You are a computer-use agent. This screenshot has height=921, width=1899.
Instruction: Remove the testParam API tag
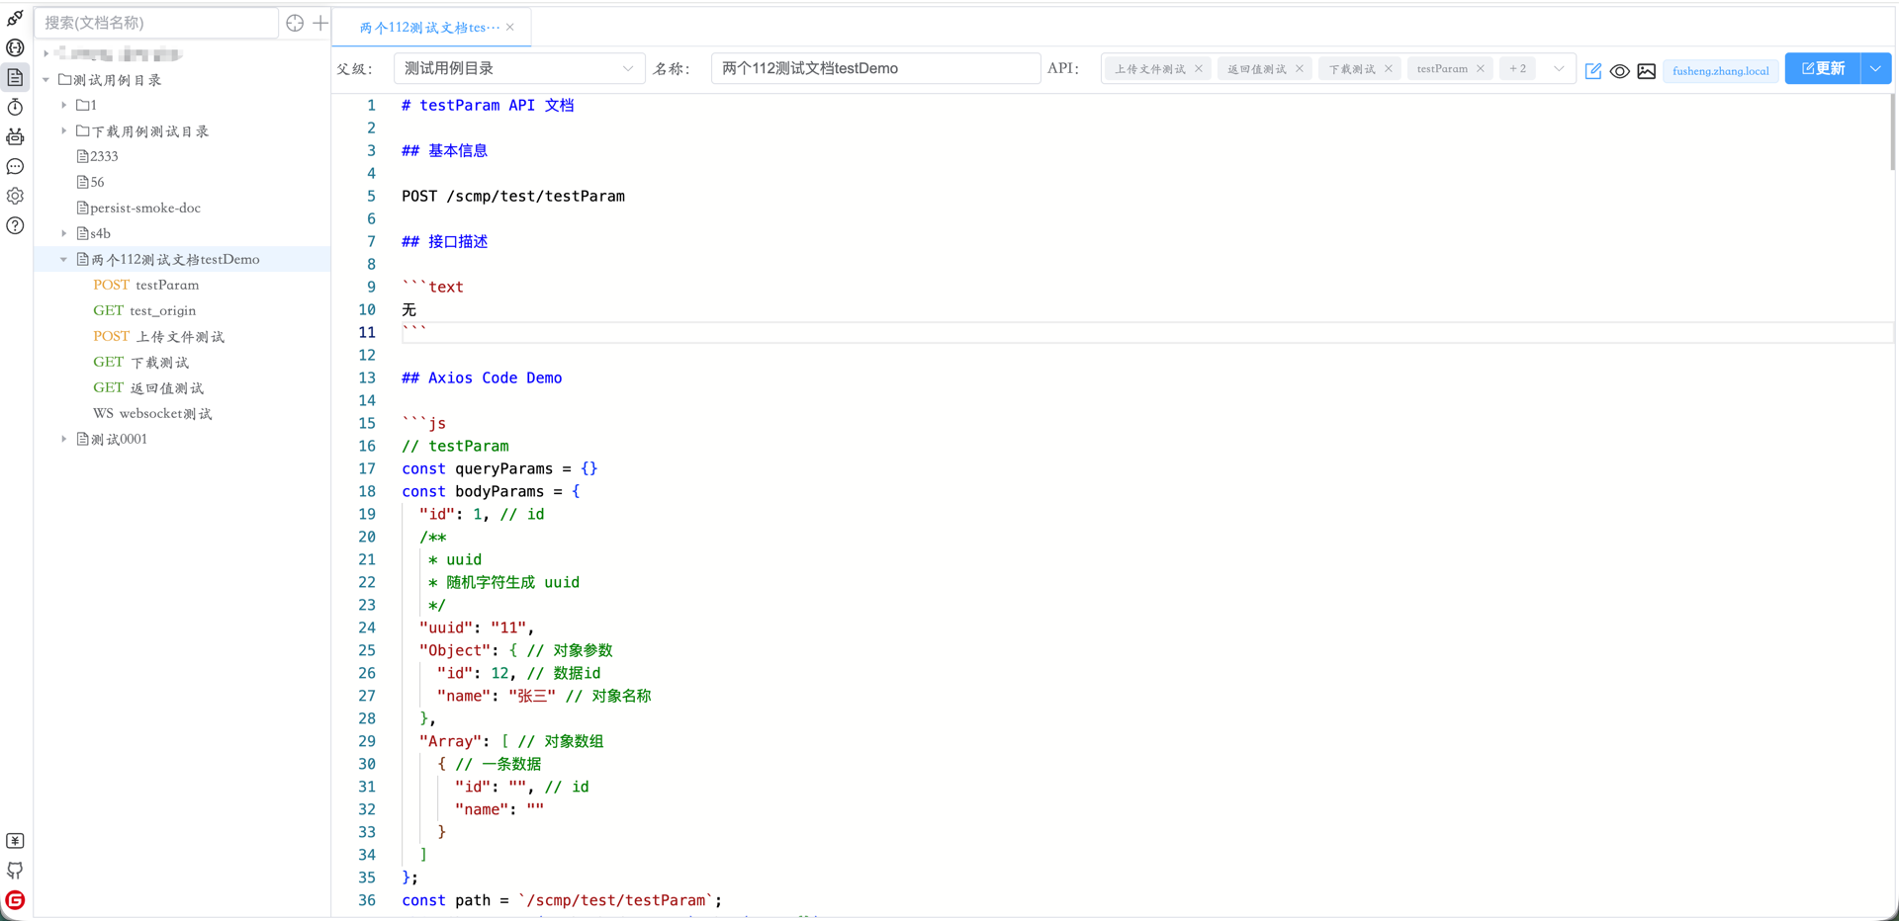(x=1481, y=68)
